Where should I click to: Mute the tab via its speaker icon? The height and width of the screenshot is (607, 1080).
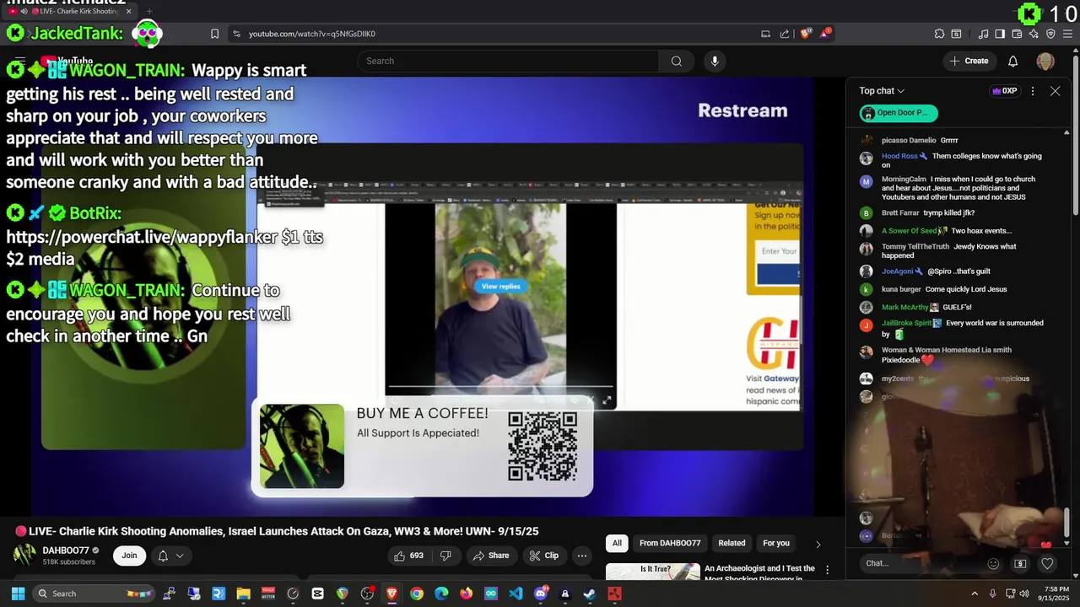(24, 12)
